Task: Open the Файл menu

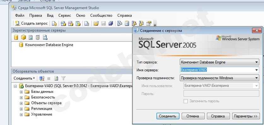Action: pyautogui.click(x=20, y=15)
